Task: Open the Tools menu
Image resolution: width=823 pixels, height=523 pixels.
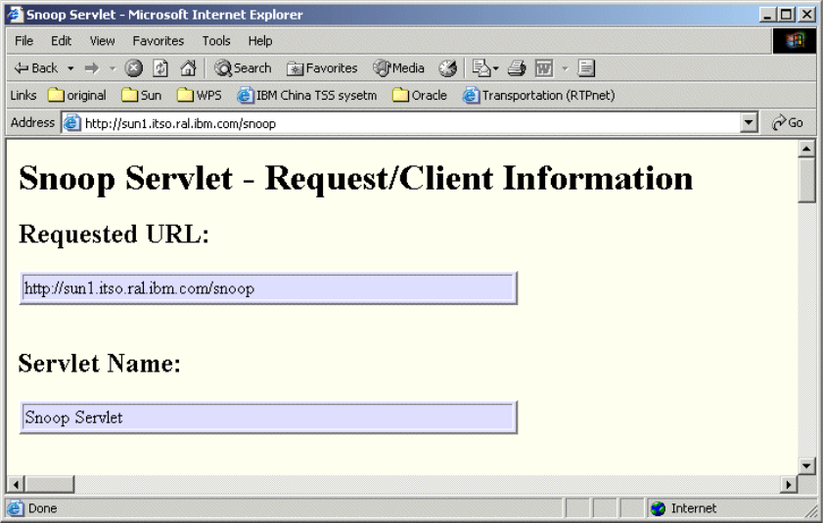Action: [x=216, y=41]
